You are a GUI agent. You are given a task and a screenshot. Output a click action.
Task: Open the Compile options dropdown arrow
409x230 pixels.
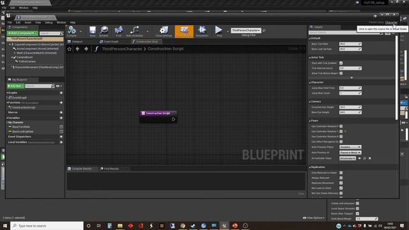pos(81,31)
